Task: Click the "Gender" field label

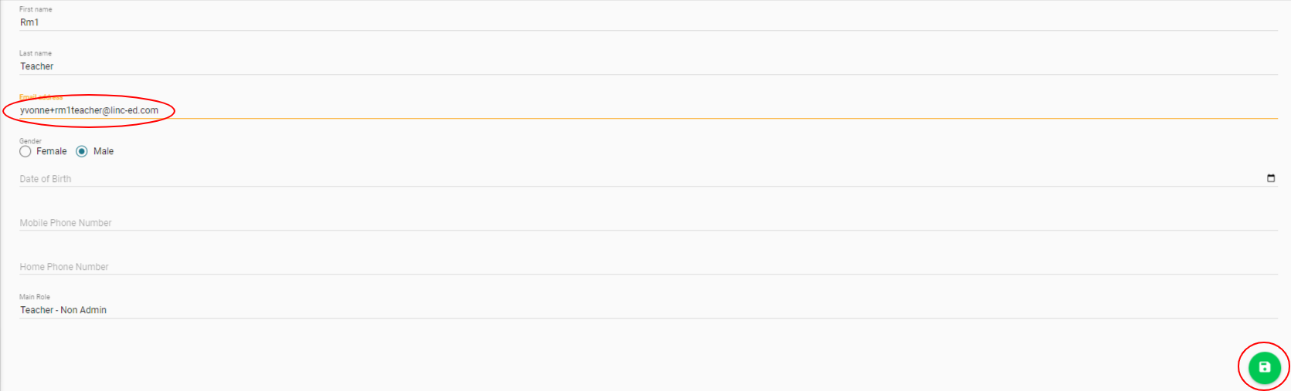Action: pos(31,141)
